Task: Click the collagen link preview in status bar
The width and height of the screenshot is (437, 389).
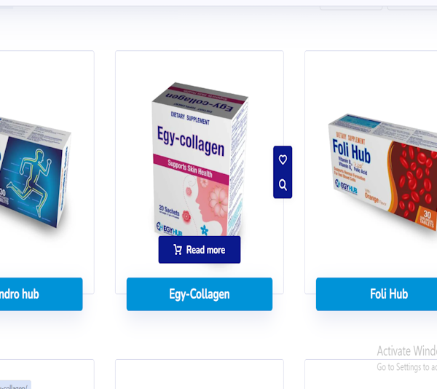Action: coord(15,385)
